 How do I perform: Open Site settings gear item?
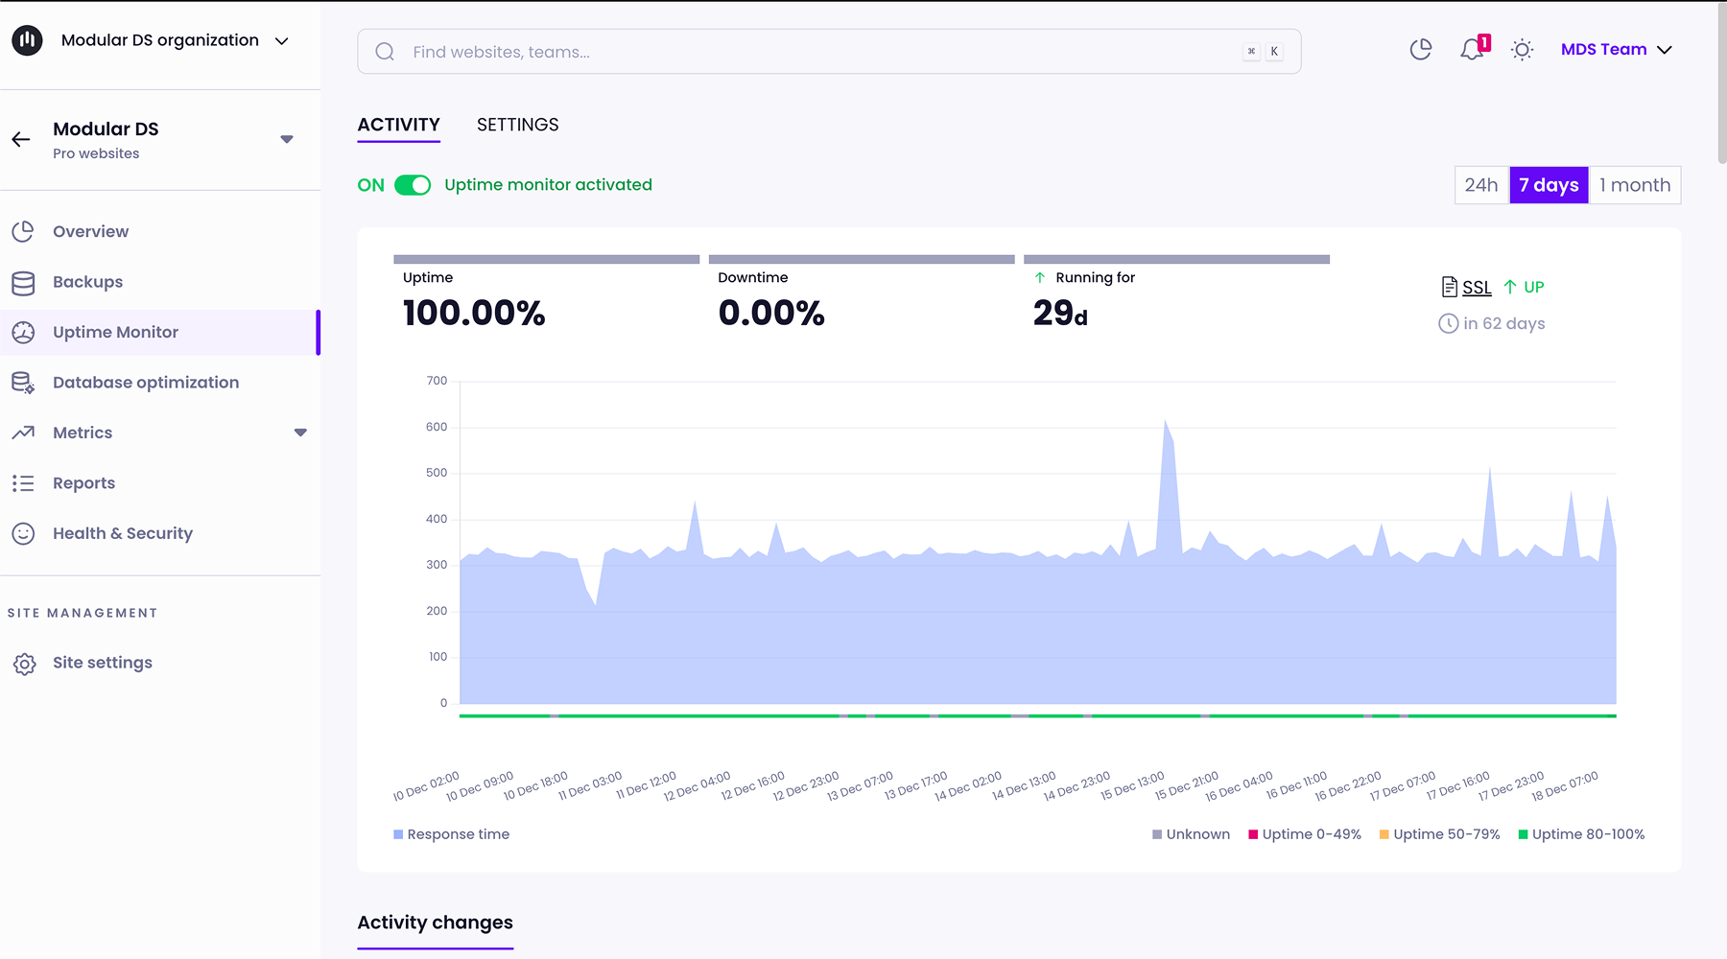pyautogui.click(x=102, y=663)
